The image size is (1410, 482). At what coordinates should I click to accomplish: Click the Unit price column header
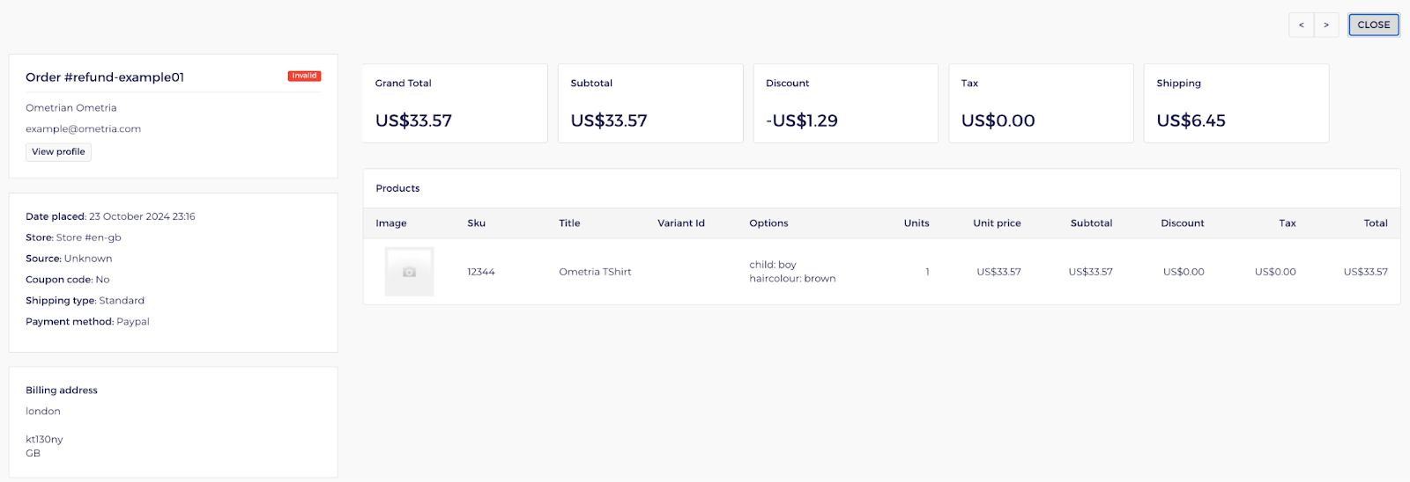pos(997,223)
